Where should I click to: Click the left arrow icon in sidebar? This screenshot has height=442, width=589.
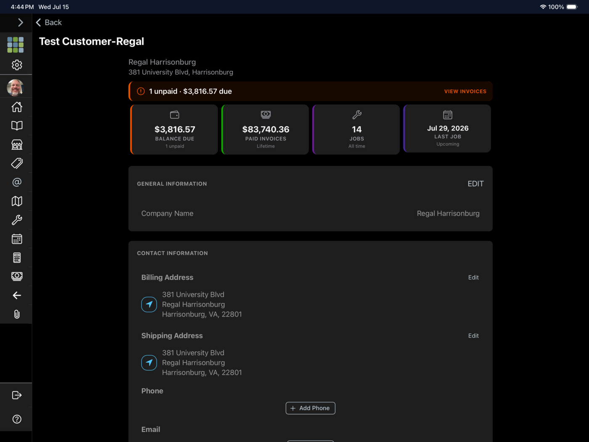pyautogui.click(x=17, y=296)
